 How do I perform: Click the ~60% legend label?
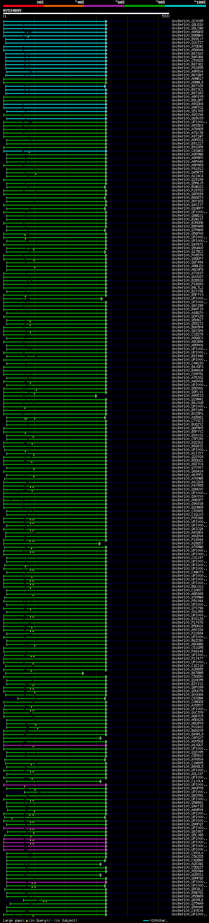click(x=120, y=2)
